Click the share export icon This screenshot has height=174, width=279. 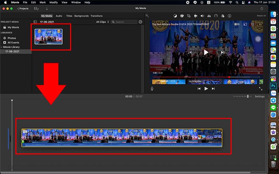(x=262, y=8)
